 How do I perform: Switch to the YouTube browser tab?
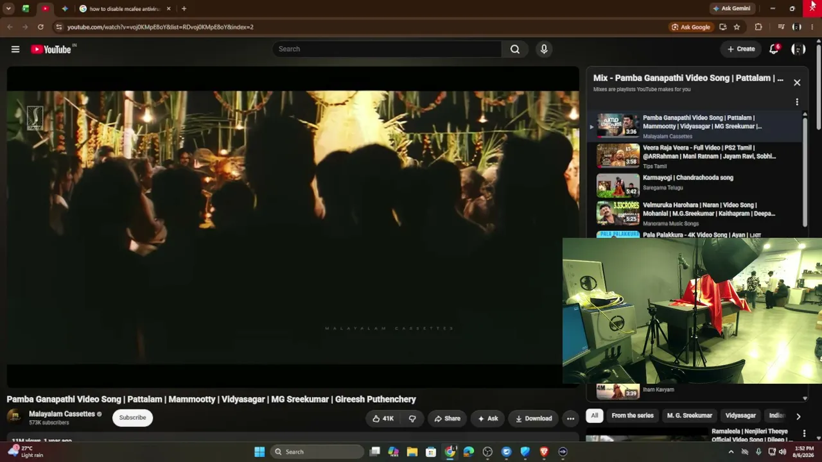[45, 9]
